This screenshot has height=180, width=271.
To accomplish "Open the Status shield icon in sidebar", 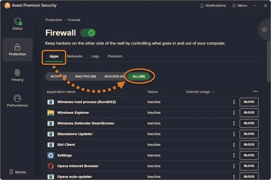I will click(x=18, y=24).
